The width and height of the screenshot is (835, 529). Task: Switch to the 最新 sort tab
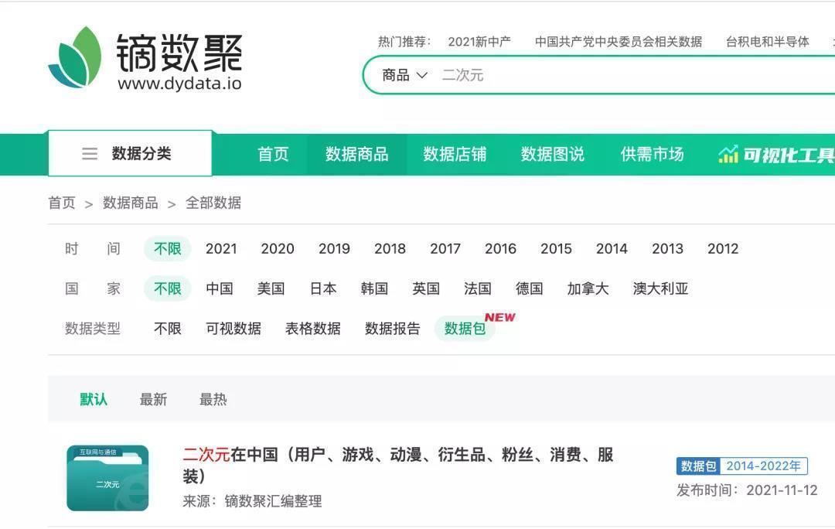coord(153,400)
